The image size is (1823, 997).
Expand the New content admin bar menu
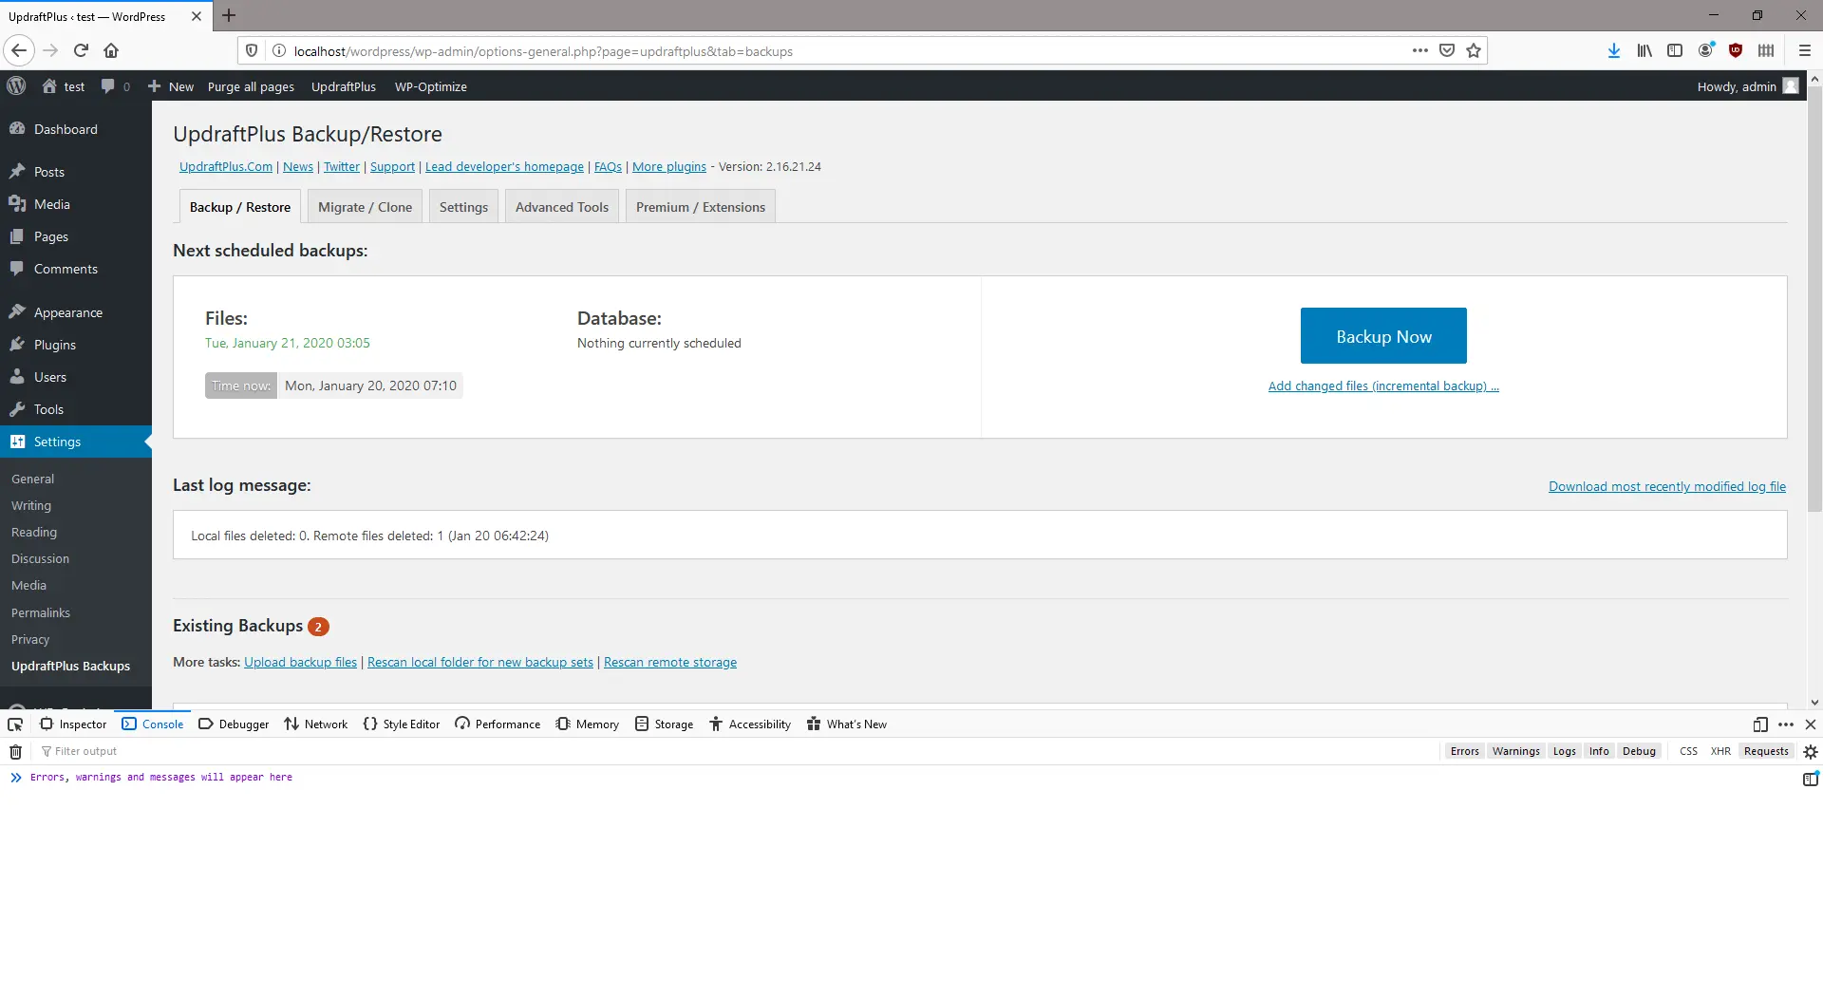tap(171, 86)
